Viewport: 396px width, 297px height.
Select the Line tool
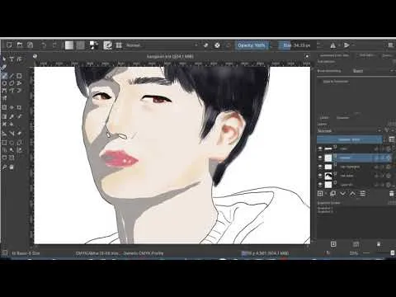pyautogui.click(x=12, y=76)
